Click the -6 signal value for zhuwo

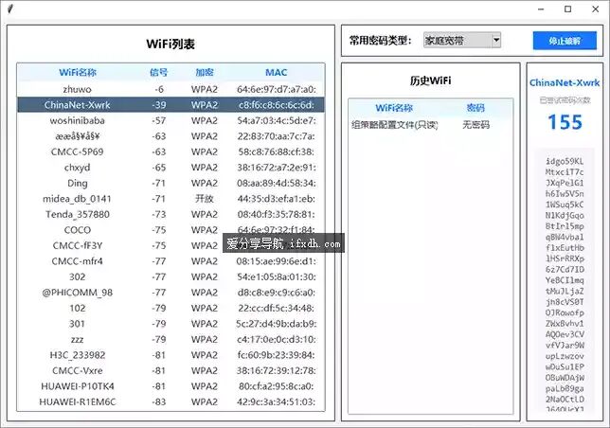click(159, 89)
